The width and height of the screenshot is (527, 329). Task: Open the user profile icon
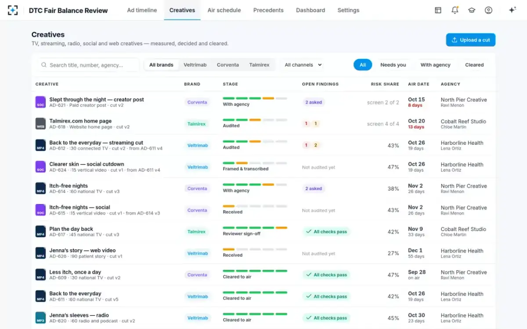point(488,10)
